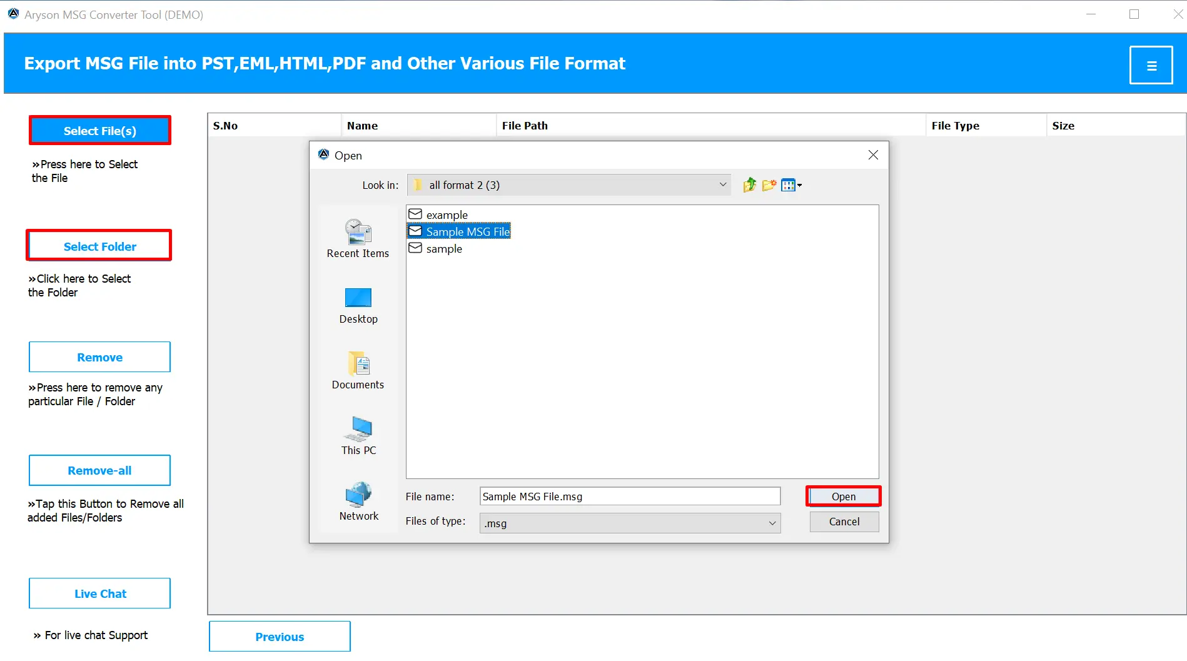1187x661 pixels.
Task: Maximize the Aryson MSG Converter window
Action: pyautogui.click(x=1134, y=14)
